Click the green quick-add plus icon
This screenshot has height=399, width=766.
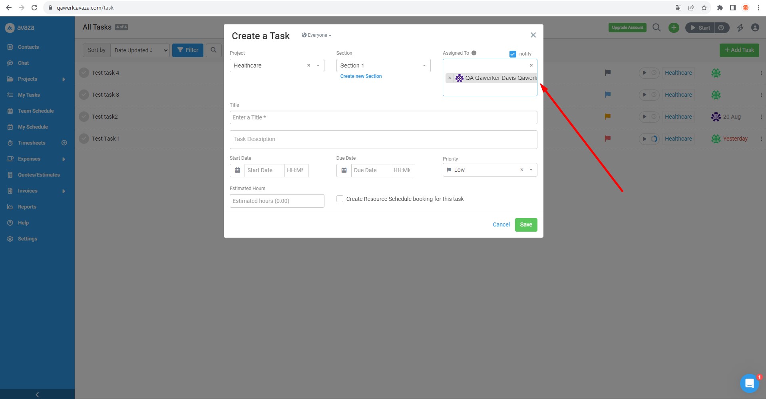pyautogui.click(x=674, y=28)
